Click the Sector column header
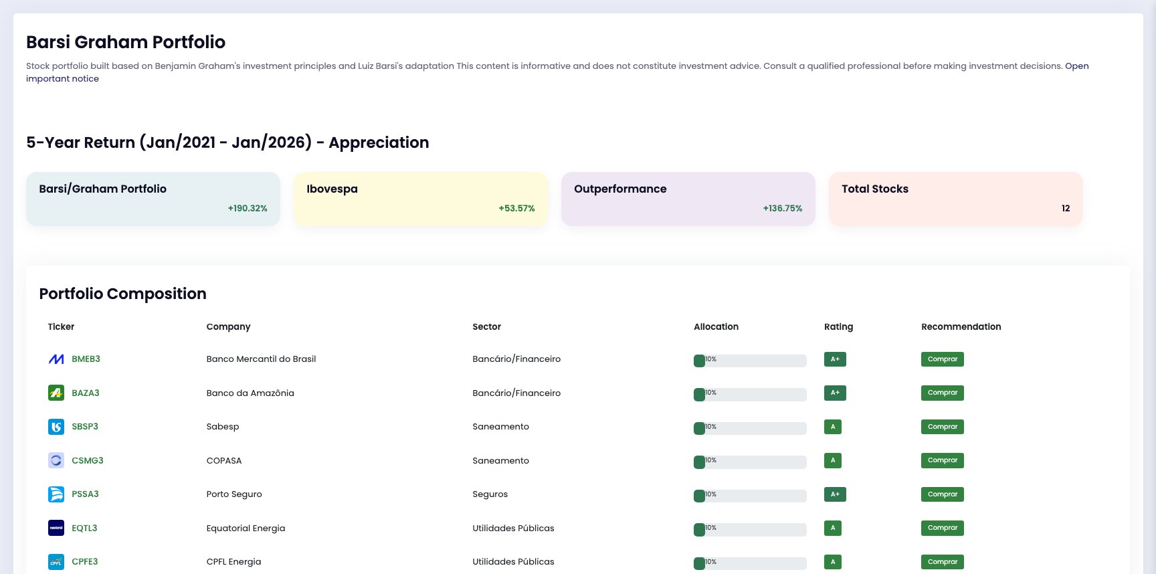Viewport: 1156px width, 574px height. [486, 326]
